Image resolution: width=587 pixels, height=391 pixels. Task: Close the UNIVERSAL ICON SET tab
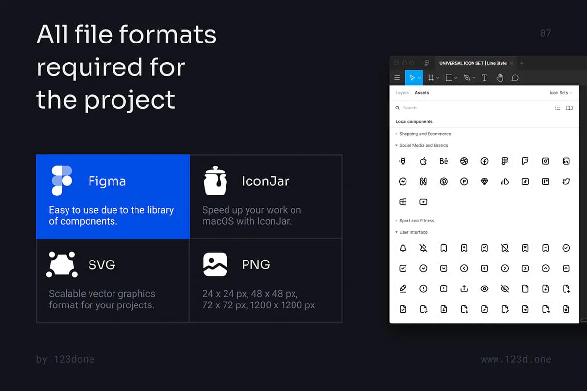[512, 63]
